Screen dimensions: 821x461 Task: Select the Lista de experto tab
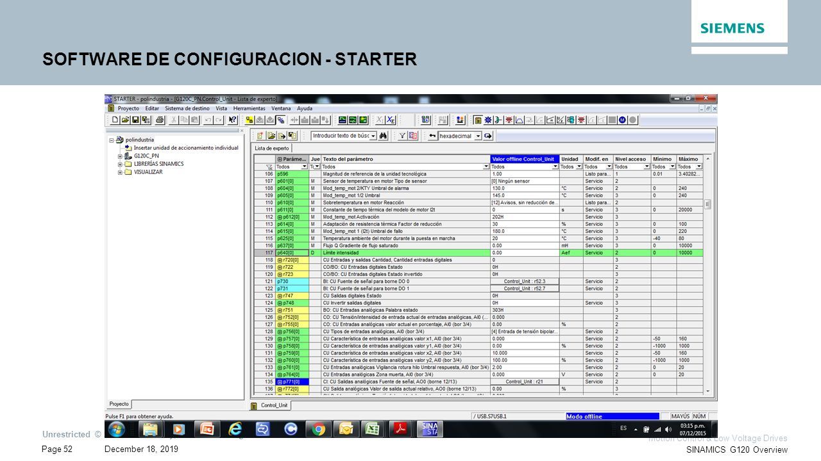click(x=272, y=148)
